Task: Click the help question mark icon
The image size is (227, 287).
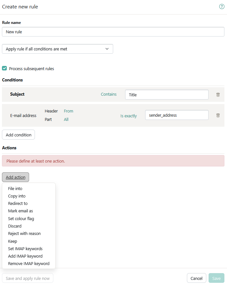Action: 222,6
